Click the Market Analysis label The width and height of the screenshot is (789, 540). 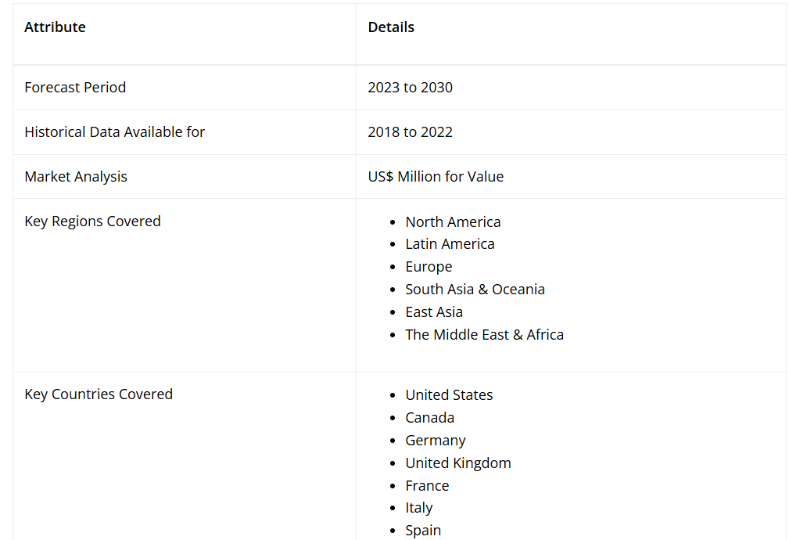76,177
